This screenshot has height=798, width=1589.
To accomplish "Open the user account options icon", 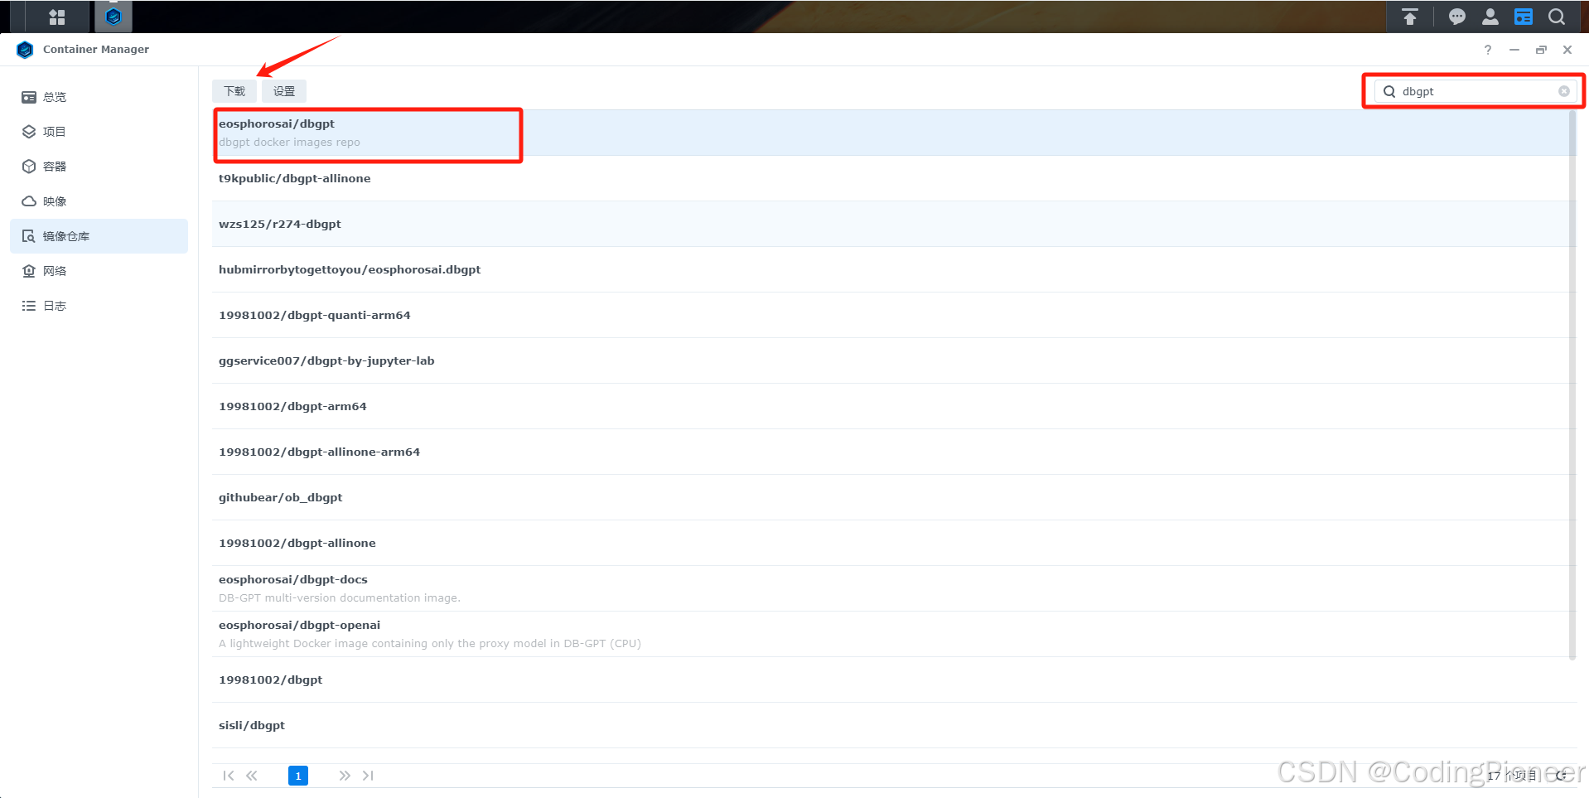I will [1490, 17].
